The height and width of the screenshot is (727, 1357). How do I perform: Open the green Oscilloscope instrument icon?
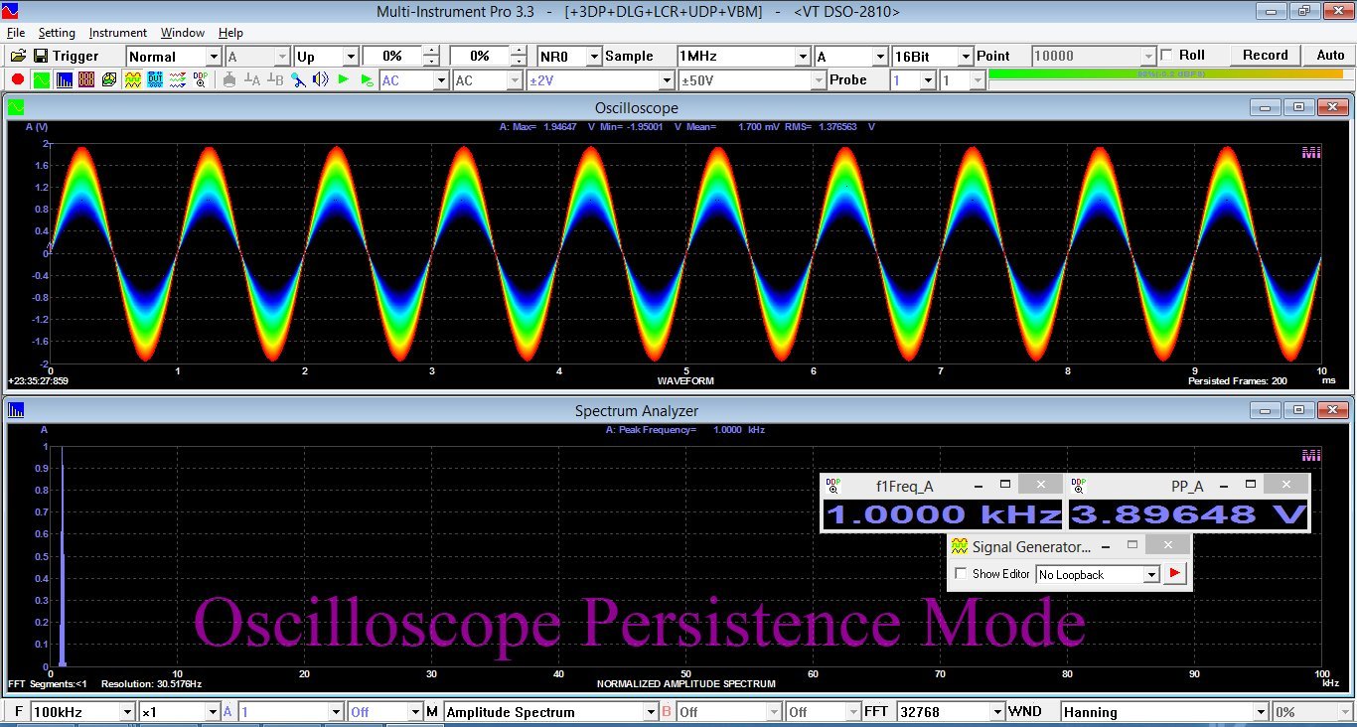coord(41,79)
